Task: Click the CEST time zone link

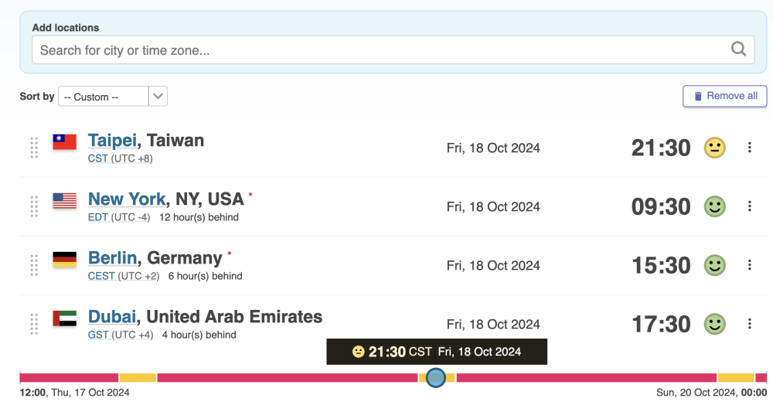Action: click(x=101, y=276)
